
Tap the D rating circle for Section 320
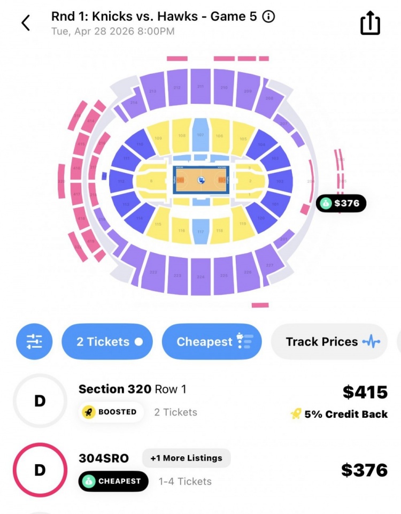tap(40, 401)
